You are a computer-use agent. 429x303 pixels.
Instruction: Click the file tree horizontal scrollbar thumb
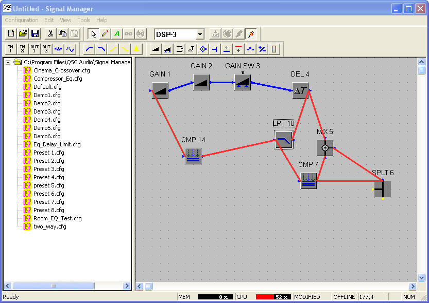tap(54, 286)
